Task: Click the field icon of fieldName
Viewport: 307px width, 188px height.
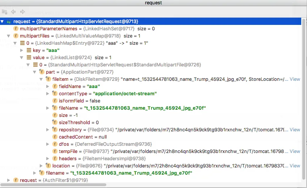Action: click(55, 86)
